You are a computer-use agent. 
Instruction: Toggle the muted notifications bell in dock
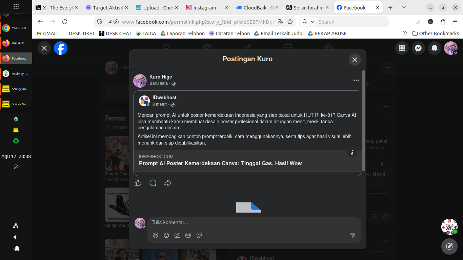16,167
